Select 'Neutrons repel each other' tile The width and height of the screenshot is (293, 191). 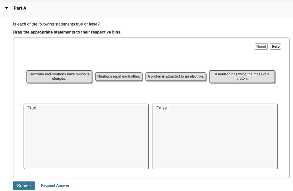click(x=119, y=76)
